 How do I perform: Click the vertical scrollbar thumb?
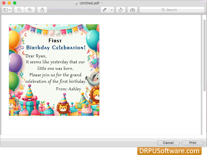[205, 55]
